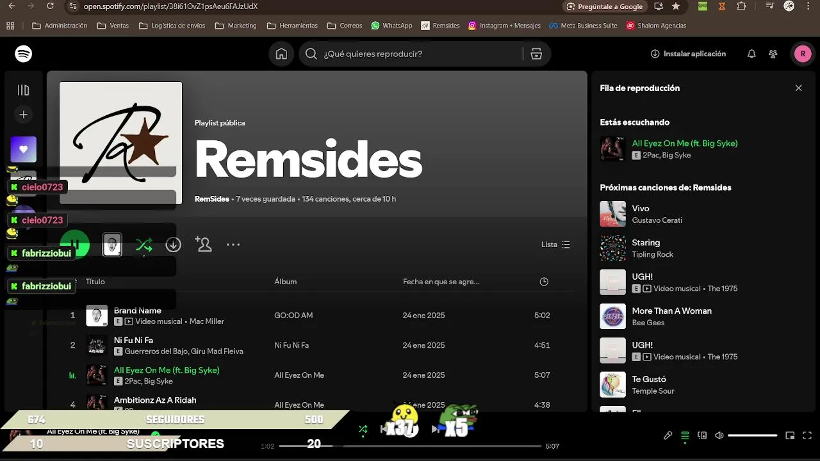Download the Remsides playlist
Image resolution: width=820 pixels, height=461 pixels.
pyautogui.click(x=173, y=245)
